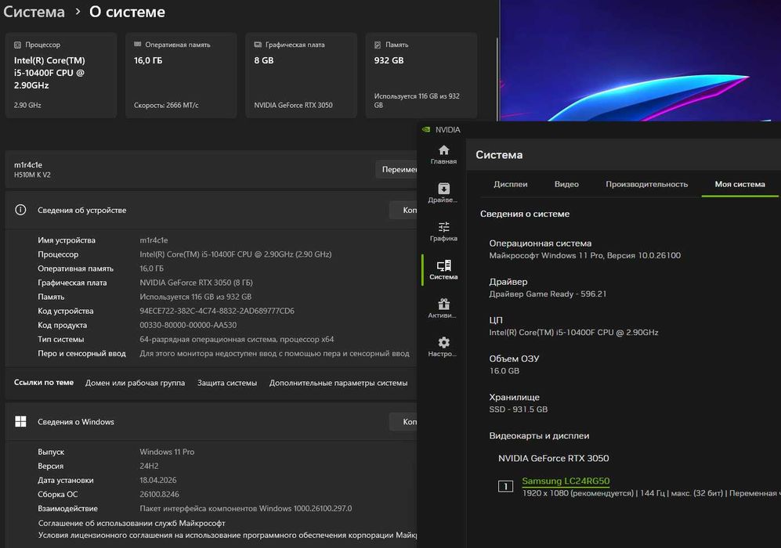Click the OS build value 26100.8246
781x548 pixels.
[x=159, y=494]
